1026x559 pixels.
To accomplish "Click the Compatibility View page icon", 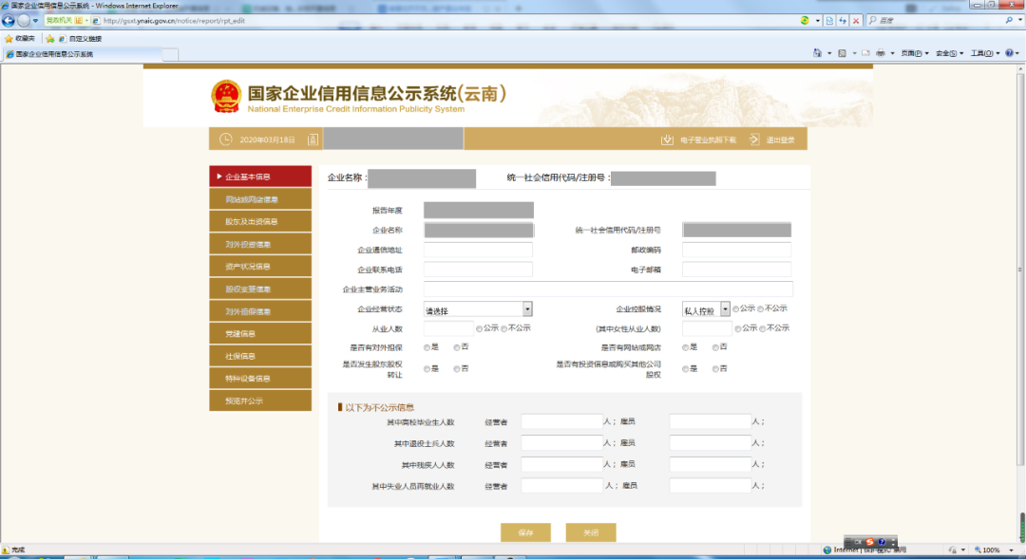I will [x=829, y=21].
